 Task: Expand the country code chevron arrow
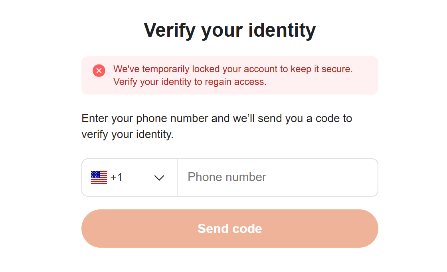coord(159,178)
